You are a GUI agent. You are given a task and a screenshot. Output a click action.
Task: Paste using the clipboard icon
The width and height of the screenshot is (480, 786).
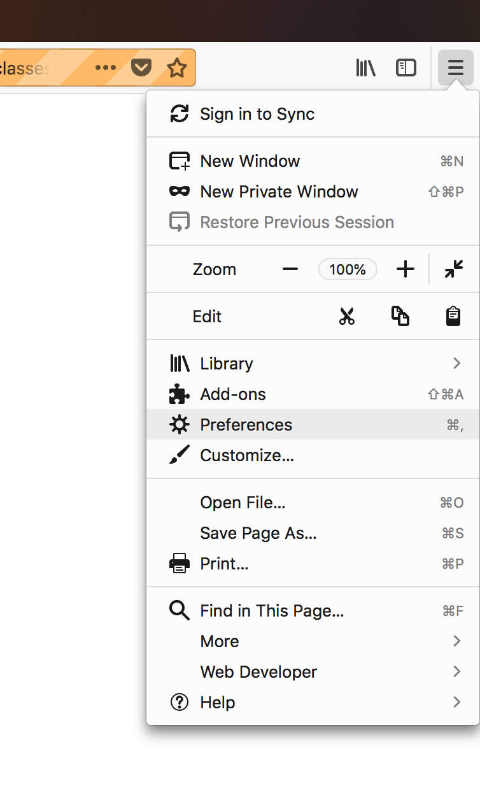pos(453,317)
